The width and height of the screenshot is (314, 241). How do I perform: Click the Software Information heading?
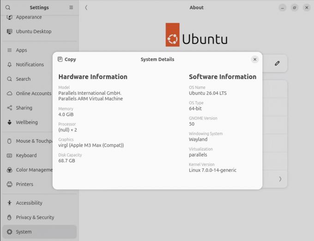coord(223,77)
